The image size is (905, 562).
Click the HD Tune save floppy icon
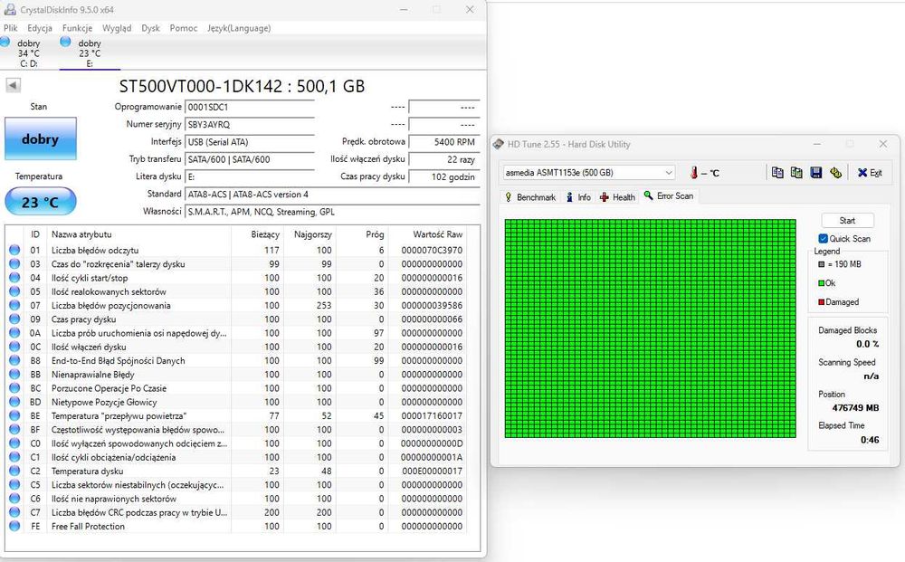[816, 173]
